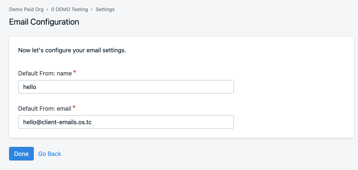Screen dimensions: 358x170
Task: Go to 0 DEMO Testing breadcrumb
Action: coord(70,10)
